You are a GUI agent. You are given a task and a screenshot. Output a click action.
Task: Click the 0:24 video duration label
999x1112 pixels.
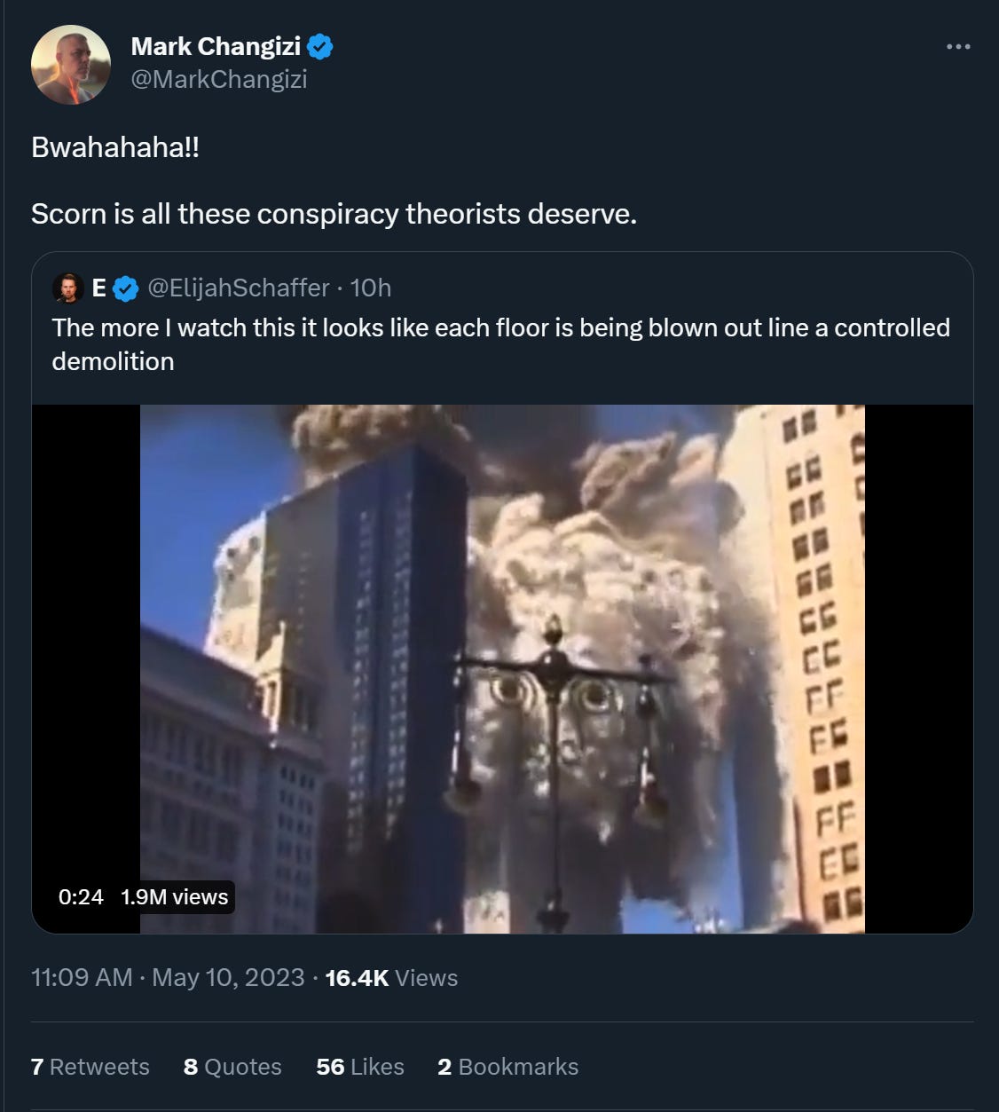point(81,897)
